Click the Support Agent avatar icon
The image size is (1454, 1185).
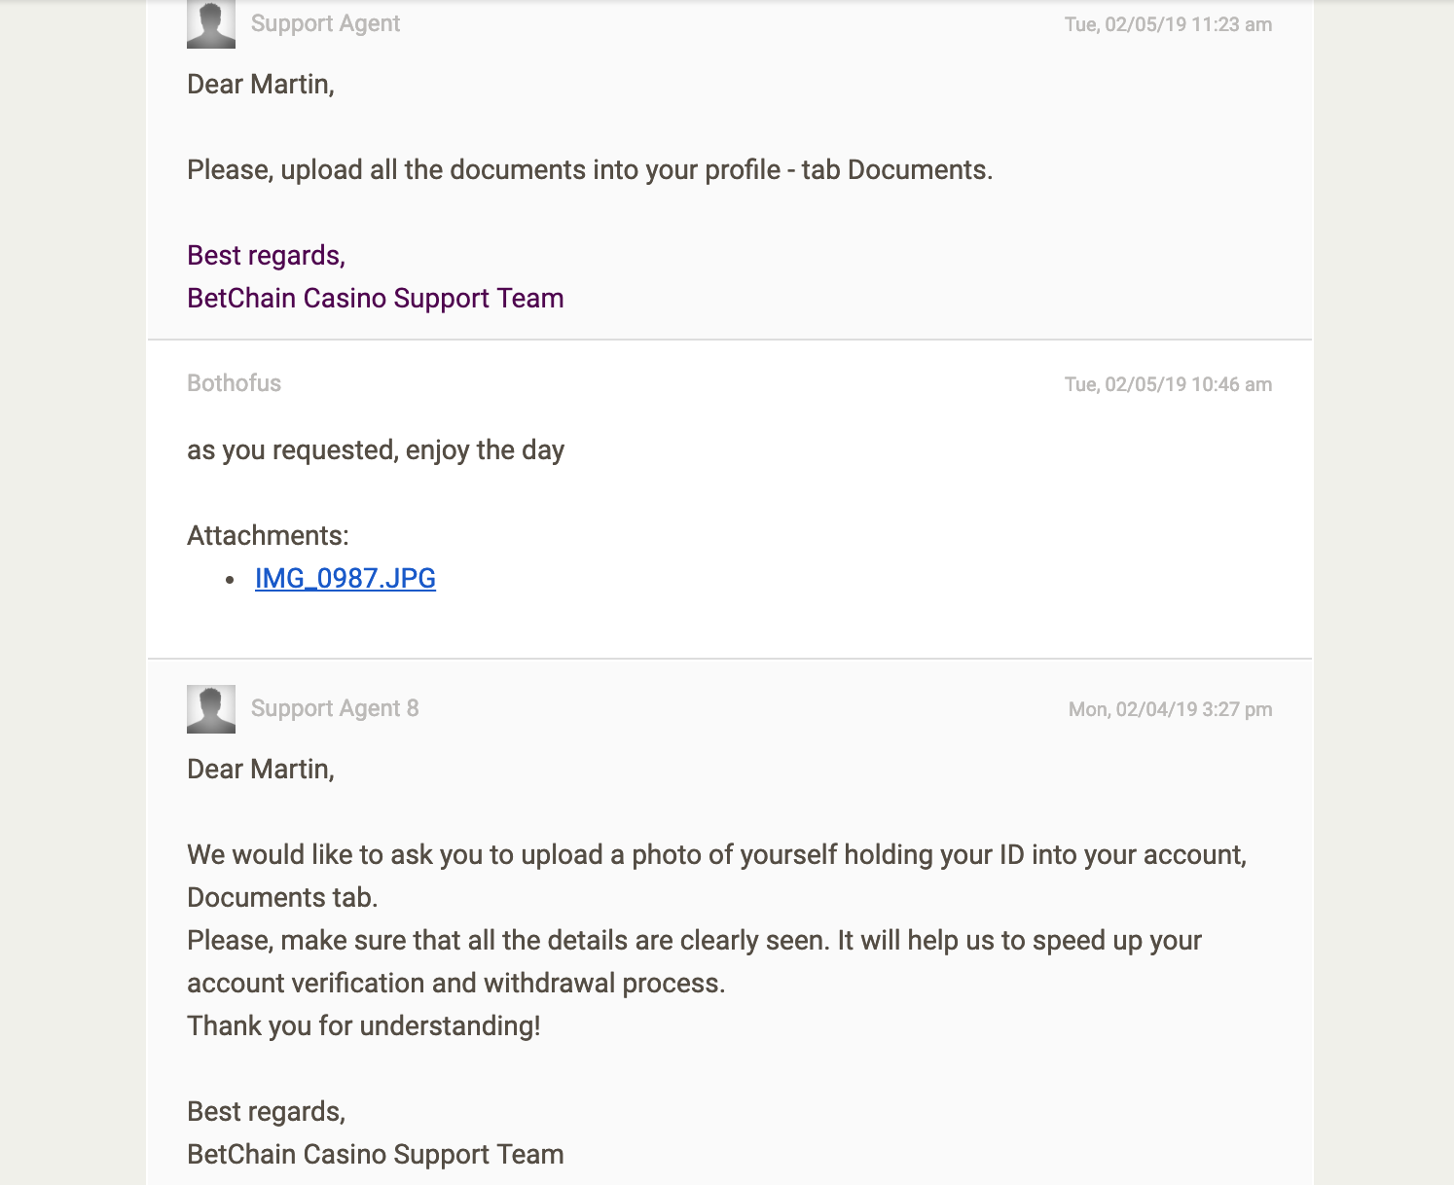[211, 24]
